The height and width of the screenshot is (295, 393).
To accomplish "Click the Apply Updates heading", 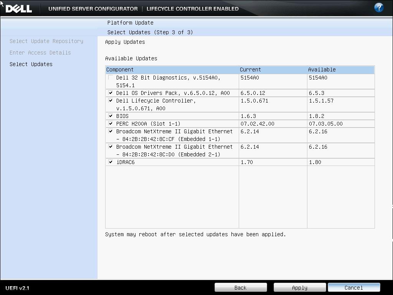I will tap(125, 42).
